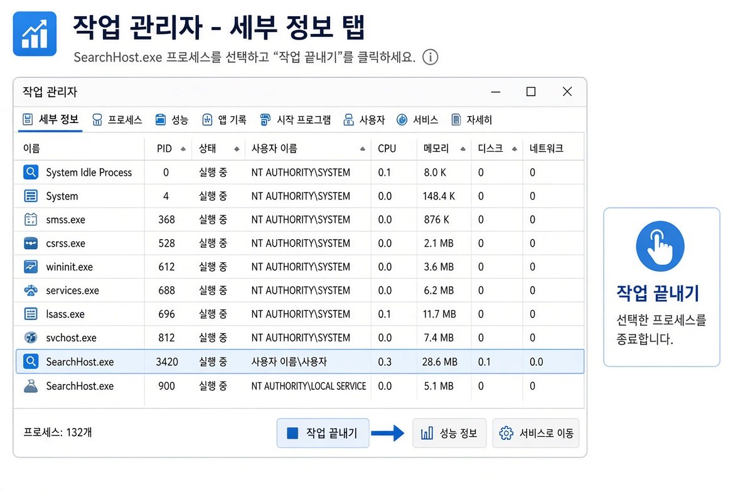Click memory value 28.6 MB
This screenshot has height=492, width=733.
tap(439, 361)
